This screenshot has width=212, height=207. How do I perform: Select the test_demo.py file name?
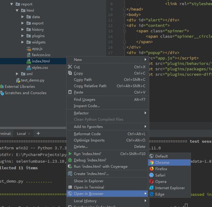click(x=33, y=80)
